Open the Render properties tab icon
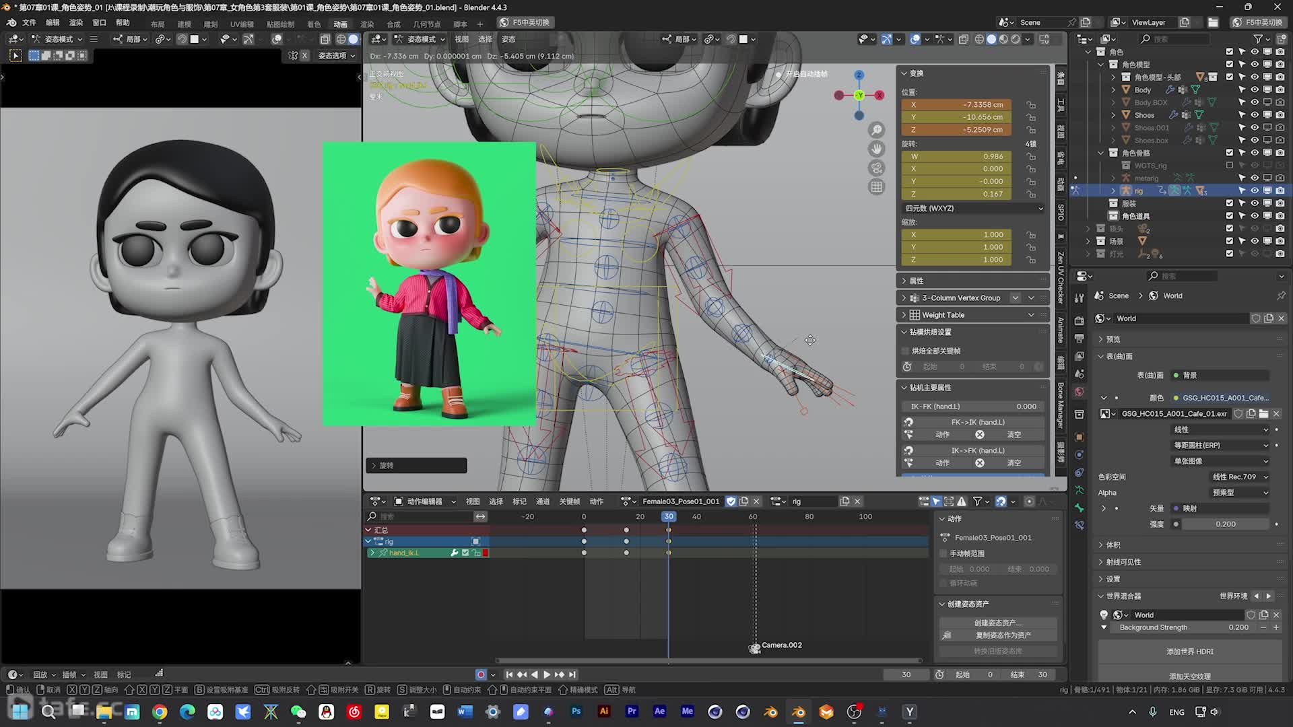Image resolution: width=1293 pixels, height=727 pixels. click(x=1080, y=320)
